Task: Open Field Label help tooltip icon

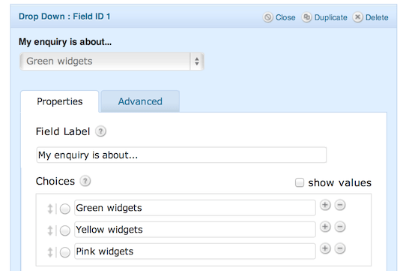Action: click(100, 131)
